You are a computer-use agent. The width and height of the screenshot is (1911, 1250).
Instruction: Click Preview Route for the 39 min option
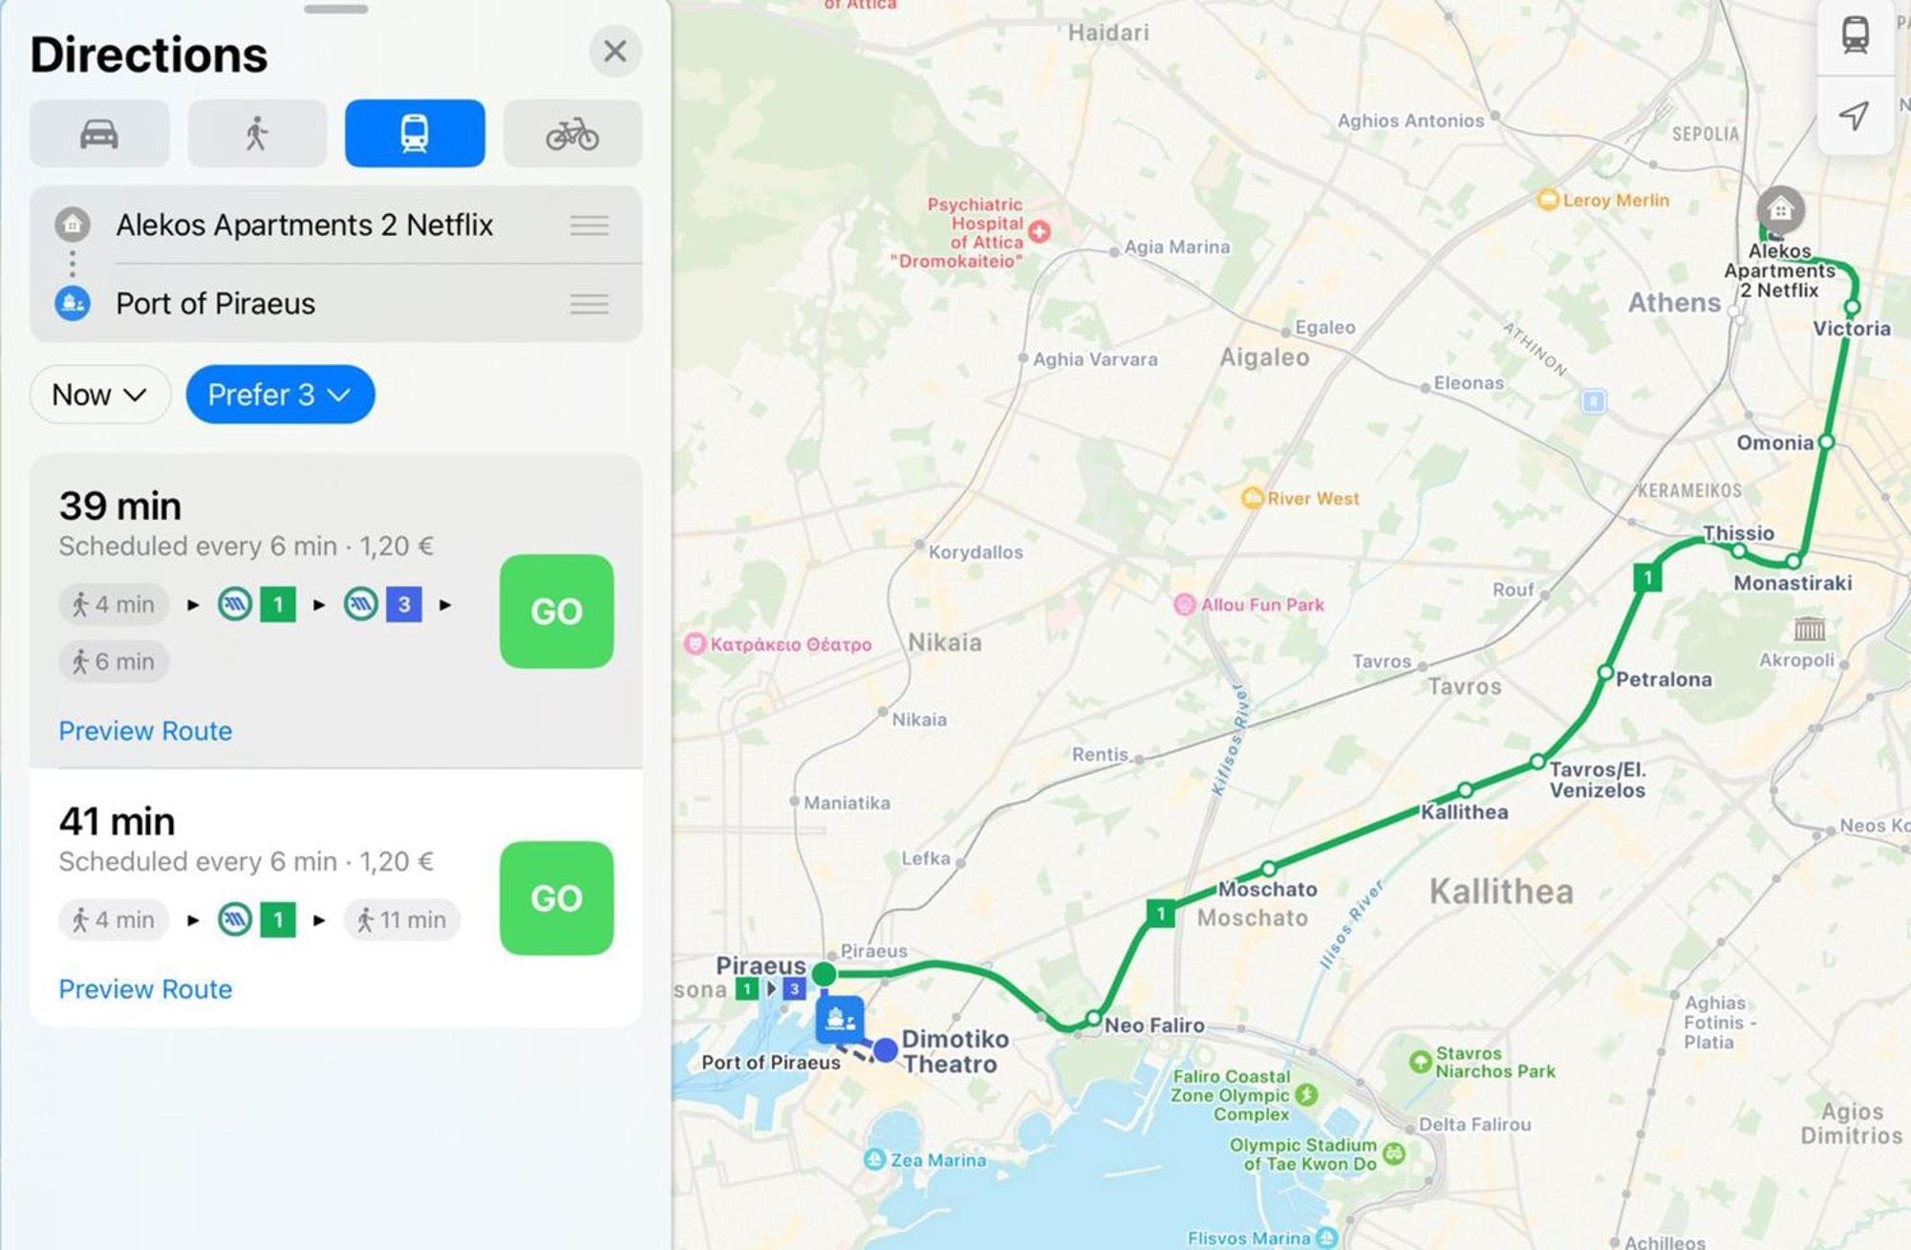point(145,728)
